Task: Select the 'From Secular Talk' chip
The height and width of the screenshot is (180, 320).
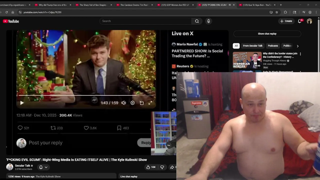Action: point(253,46)
